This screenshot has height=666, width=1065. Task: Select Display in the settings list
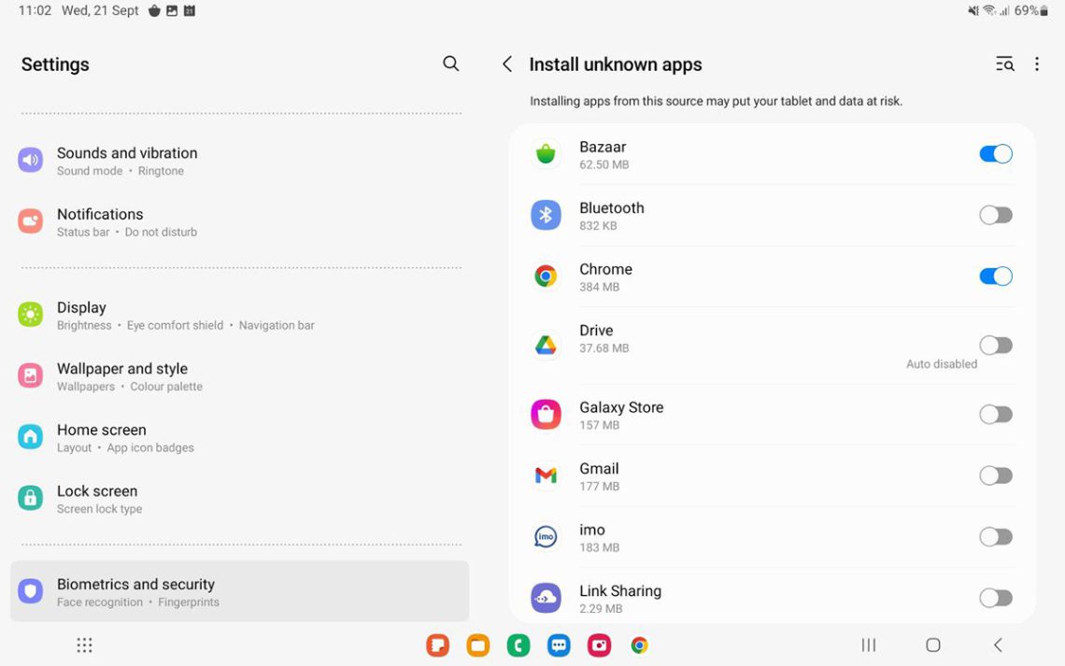click(81, 315)
